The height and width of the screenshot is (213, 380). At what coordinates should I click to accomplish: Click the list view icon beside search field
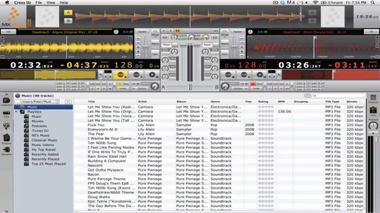point(308,96)
